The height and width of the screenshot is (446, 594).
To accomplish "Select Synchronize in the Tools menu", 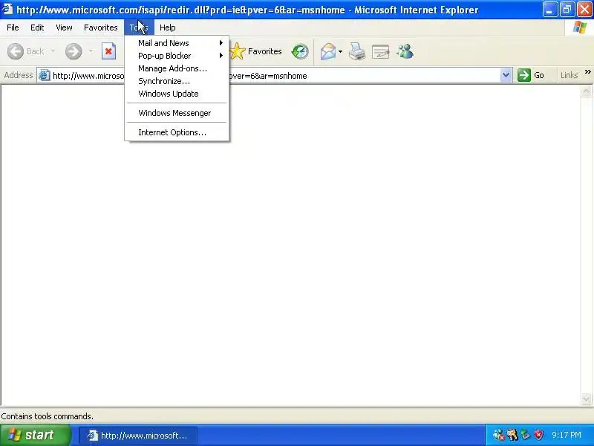I will (x=177, y=81).
